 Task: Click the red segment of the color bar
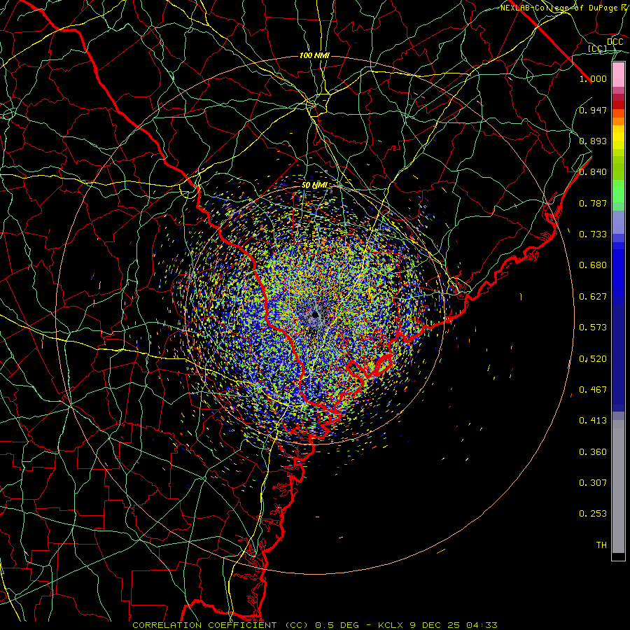click(x=618, y=105)
